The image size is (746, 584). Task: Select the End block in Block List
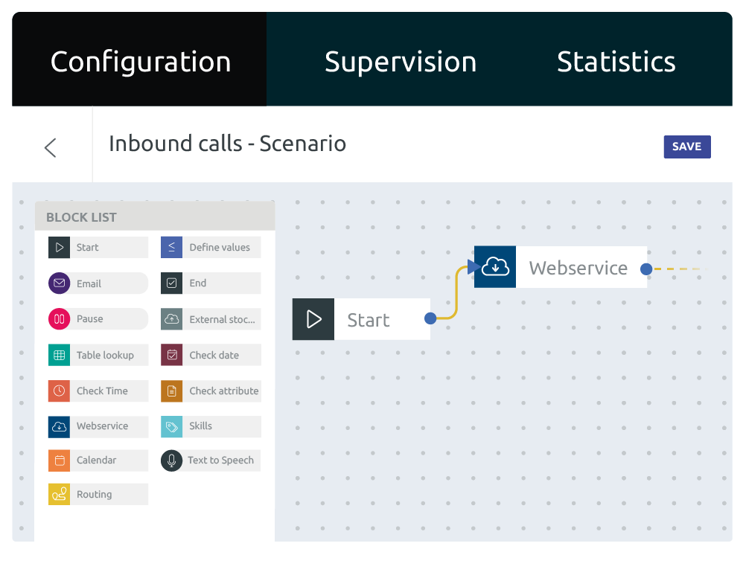(211, 283)
